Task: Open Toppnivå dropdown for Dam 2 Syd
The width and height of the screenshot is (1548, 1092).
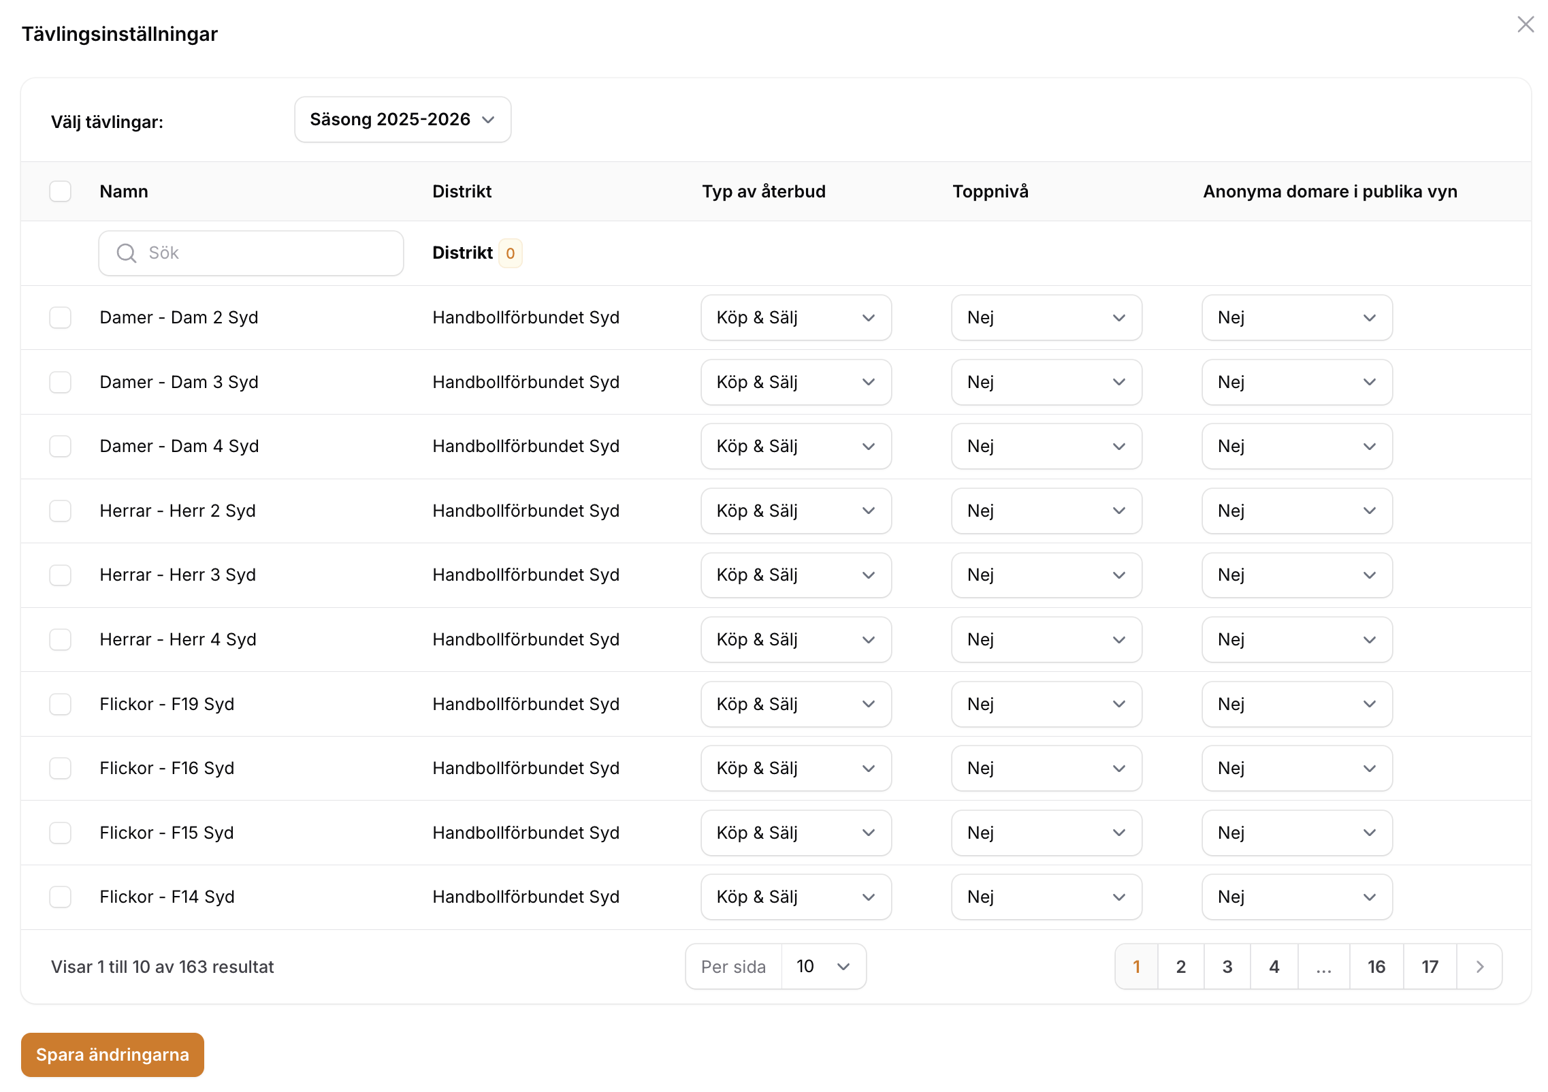Action: coord(1047,317)
